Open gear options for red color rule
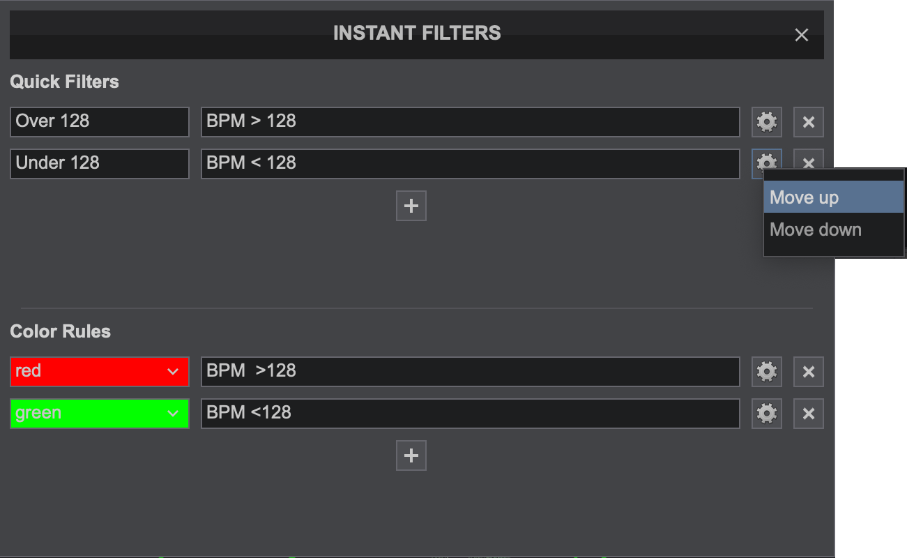Image resolution: width=907 pixels, height=558 pixels. tap(766, 372)
